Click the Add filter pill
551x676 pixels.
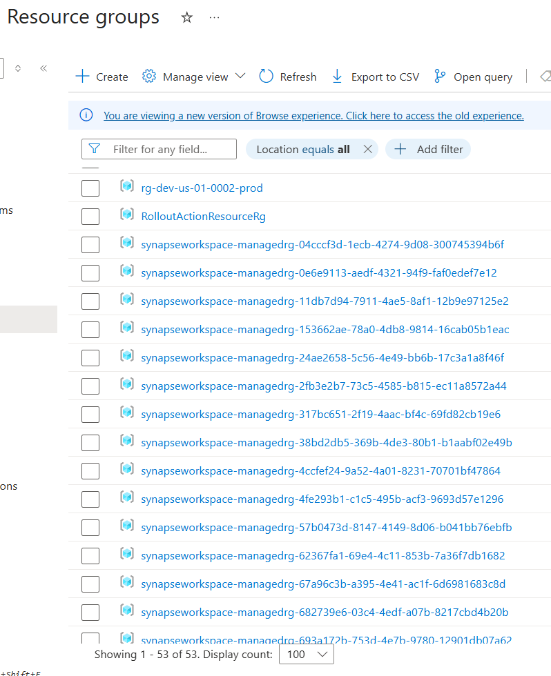point(427,149)
